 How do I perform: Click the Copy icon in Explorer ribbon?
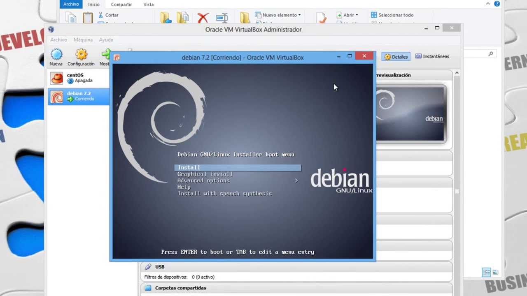coord(71,18)
